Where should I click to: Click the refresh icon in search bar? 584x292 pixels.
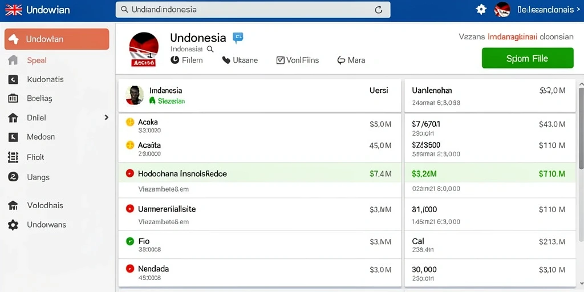(379, 10)
